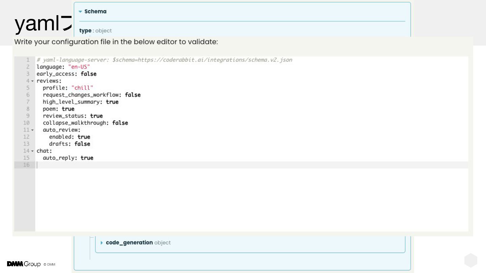Click the DMM Group logo

click(x=24, y=264)
